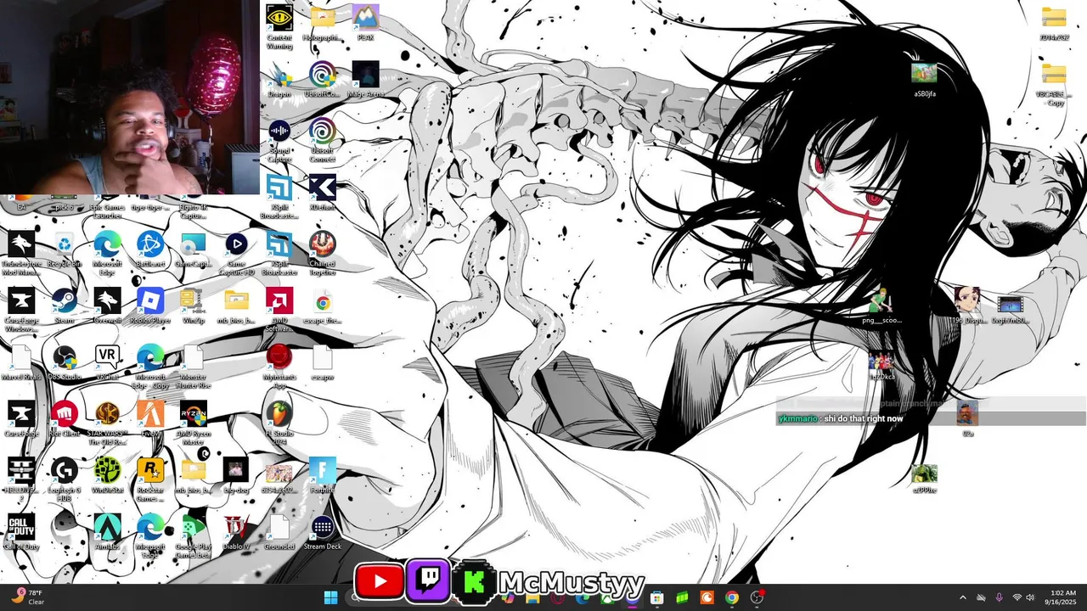Launch the Sound Capture app shortcut
1087x611 pixels.
pyautogui.click(x=279, y=140)
